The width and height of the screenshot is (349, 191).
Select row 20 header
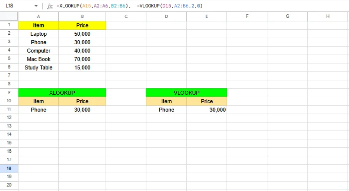coord(9,185)
